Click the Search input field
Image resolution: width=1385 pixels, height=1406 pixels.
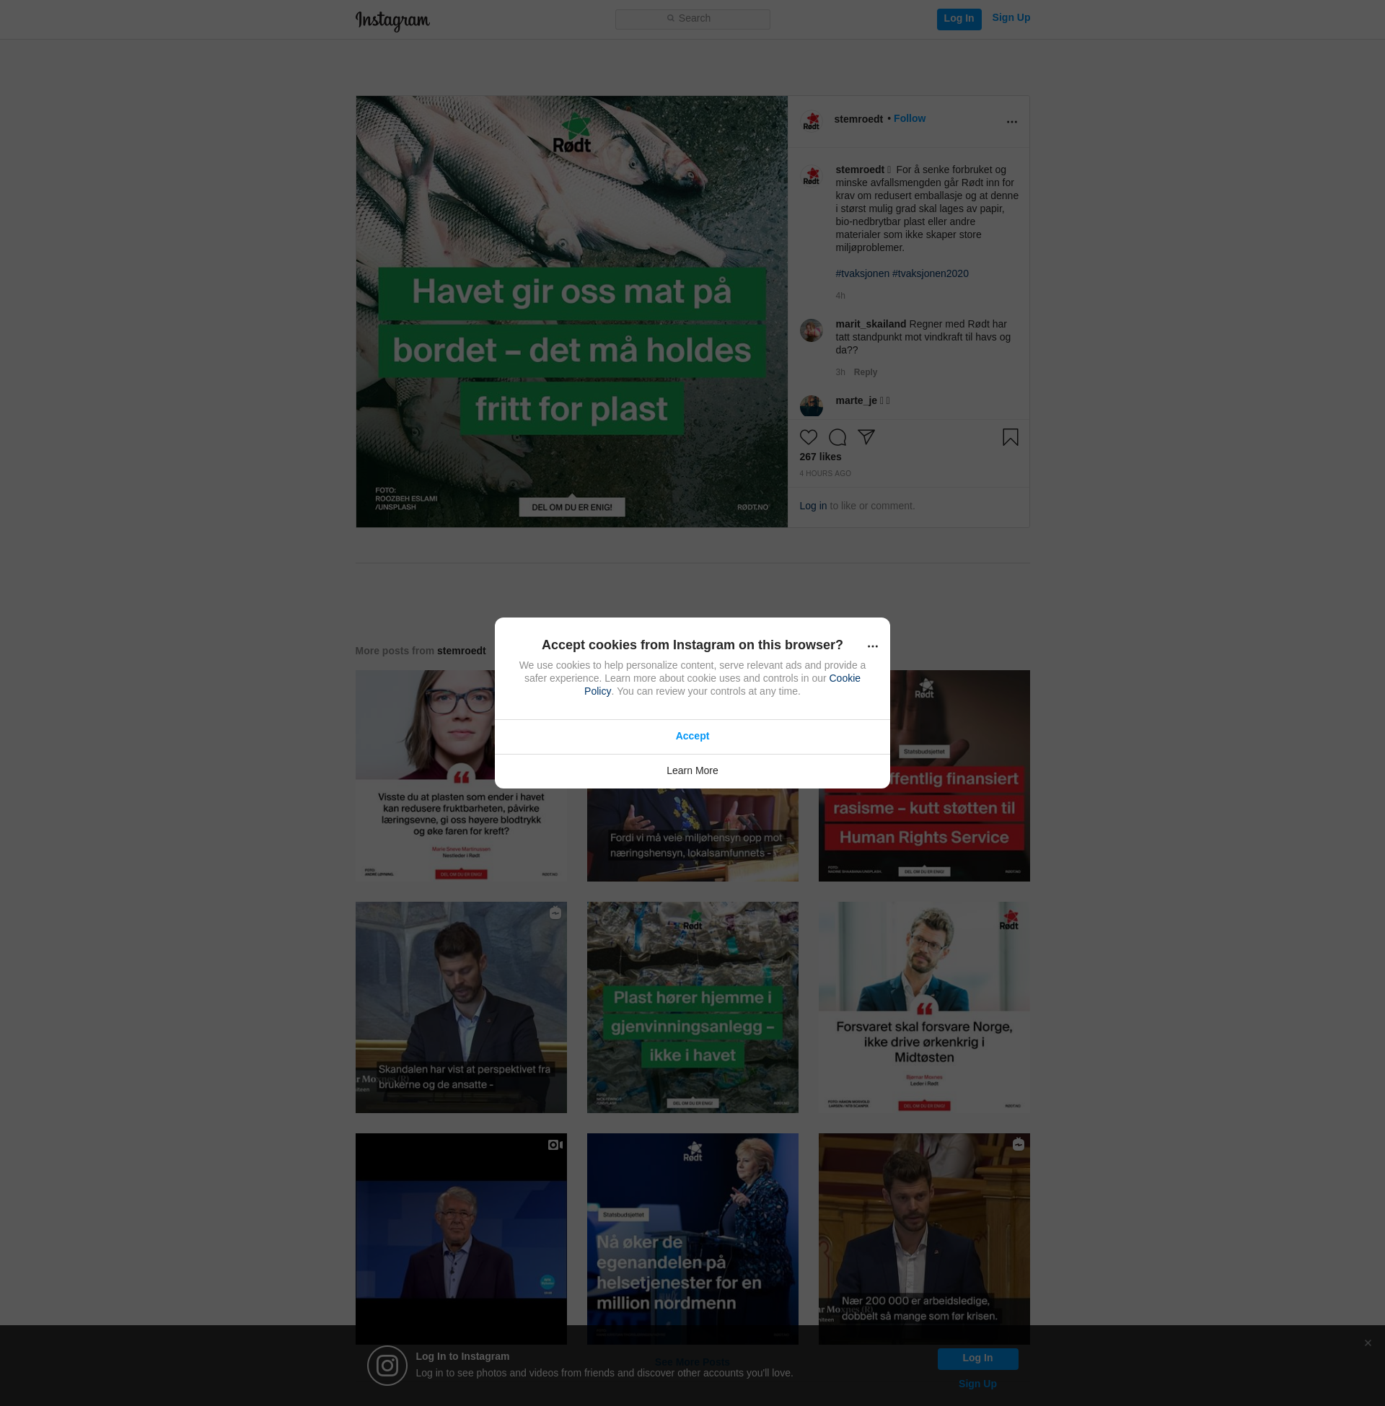[692, 19]
